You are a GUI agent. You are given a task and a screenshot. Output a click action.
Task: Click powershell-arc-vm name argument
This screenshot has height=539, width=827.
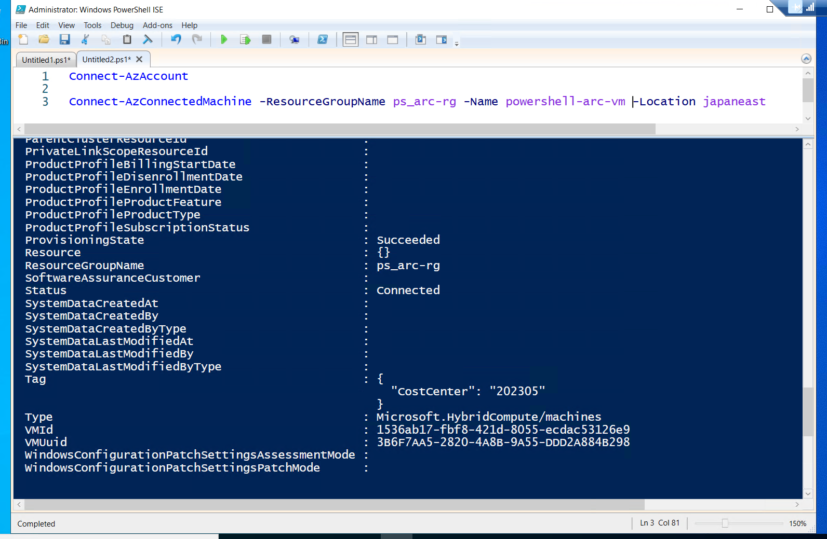[565, 102]
